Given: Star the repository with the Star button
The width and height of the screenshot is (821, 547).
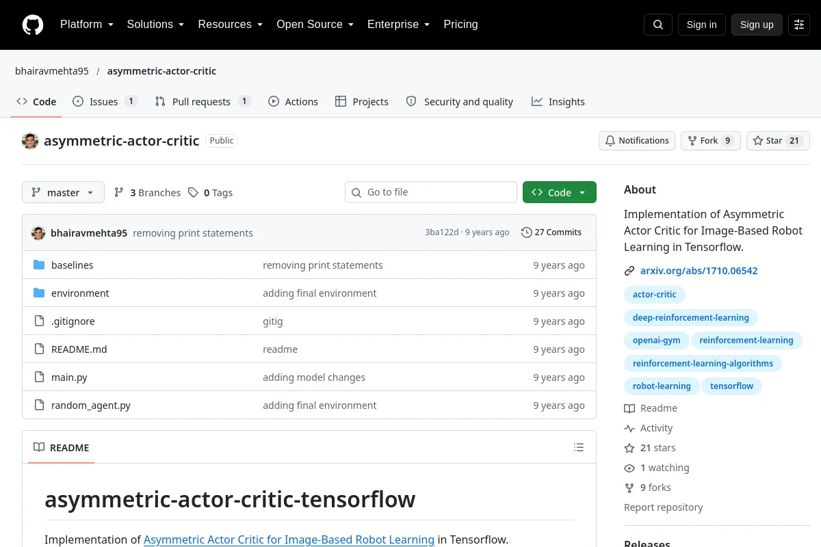Looking at the screenshot, I should pyautogui.click(x=778, y=141).
